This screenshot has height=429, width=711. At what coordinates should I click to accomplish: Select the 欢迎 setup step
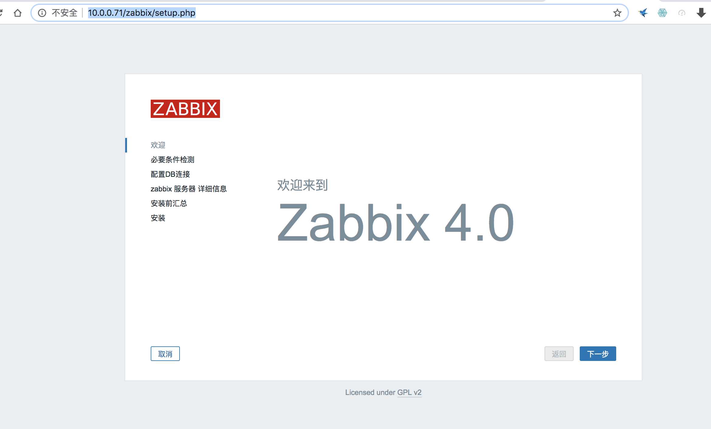pos(158,145)
